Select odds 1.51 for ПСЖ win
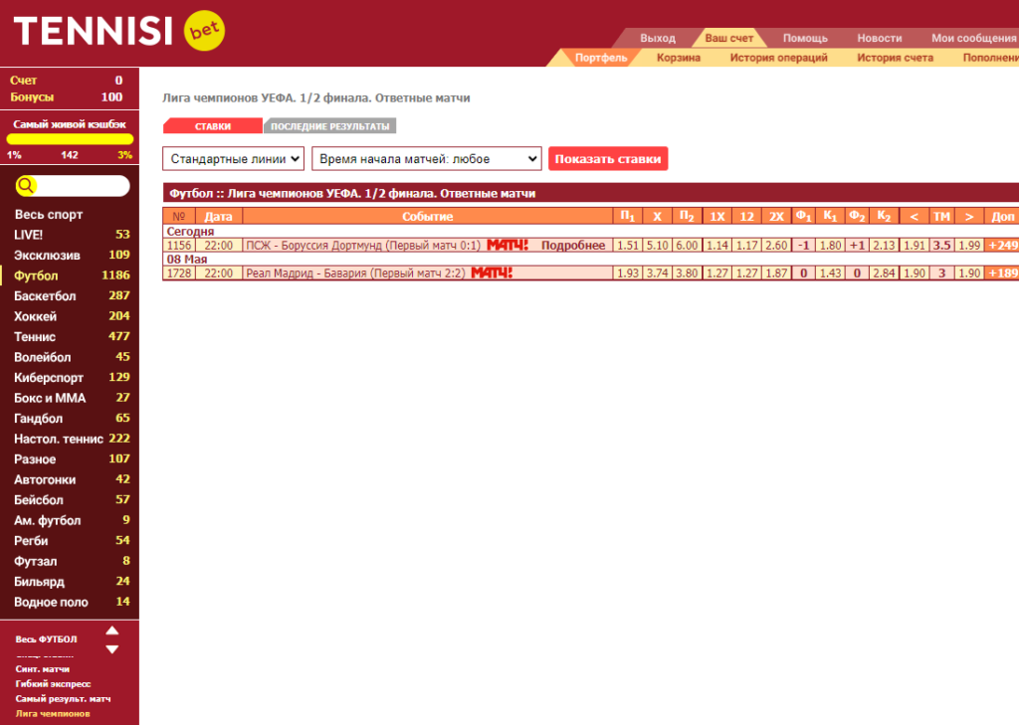The height and width of the screenshot is (725, 1019). click(628, 245)
